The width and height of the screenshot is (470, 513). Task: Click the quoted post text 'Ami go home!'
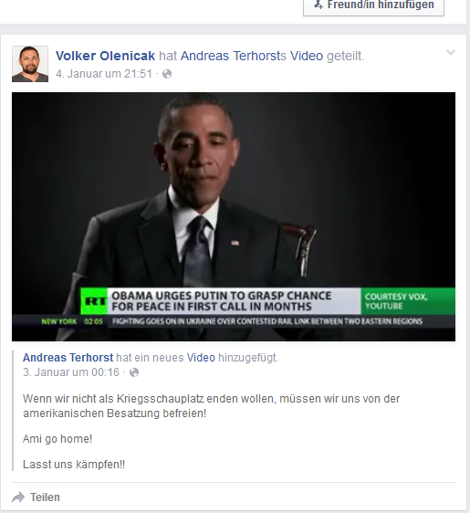57,439
